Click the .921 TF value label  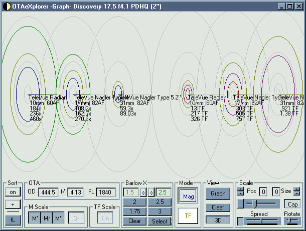click(x=289, y=108)
